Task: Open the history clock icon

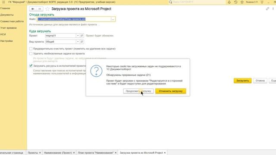Action: [236, 2]
